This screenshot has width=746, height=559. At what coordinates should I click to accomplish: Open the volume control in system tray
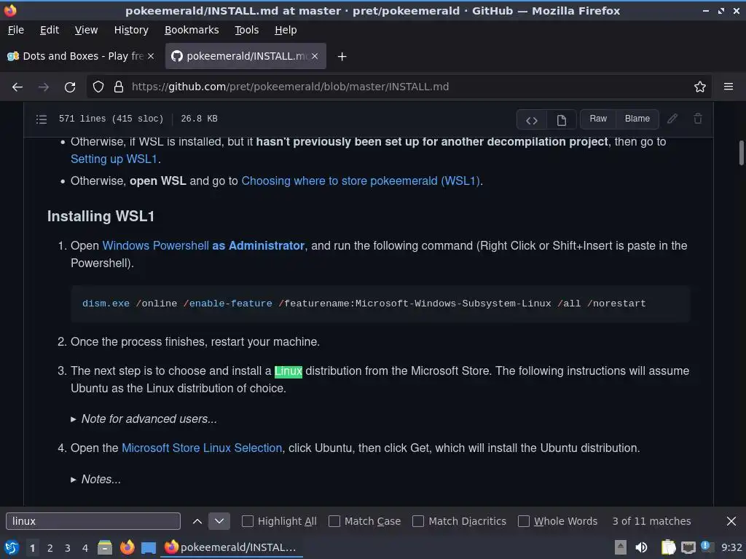641,547
